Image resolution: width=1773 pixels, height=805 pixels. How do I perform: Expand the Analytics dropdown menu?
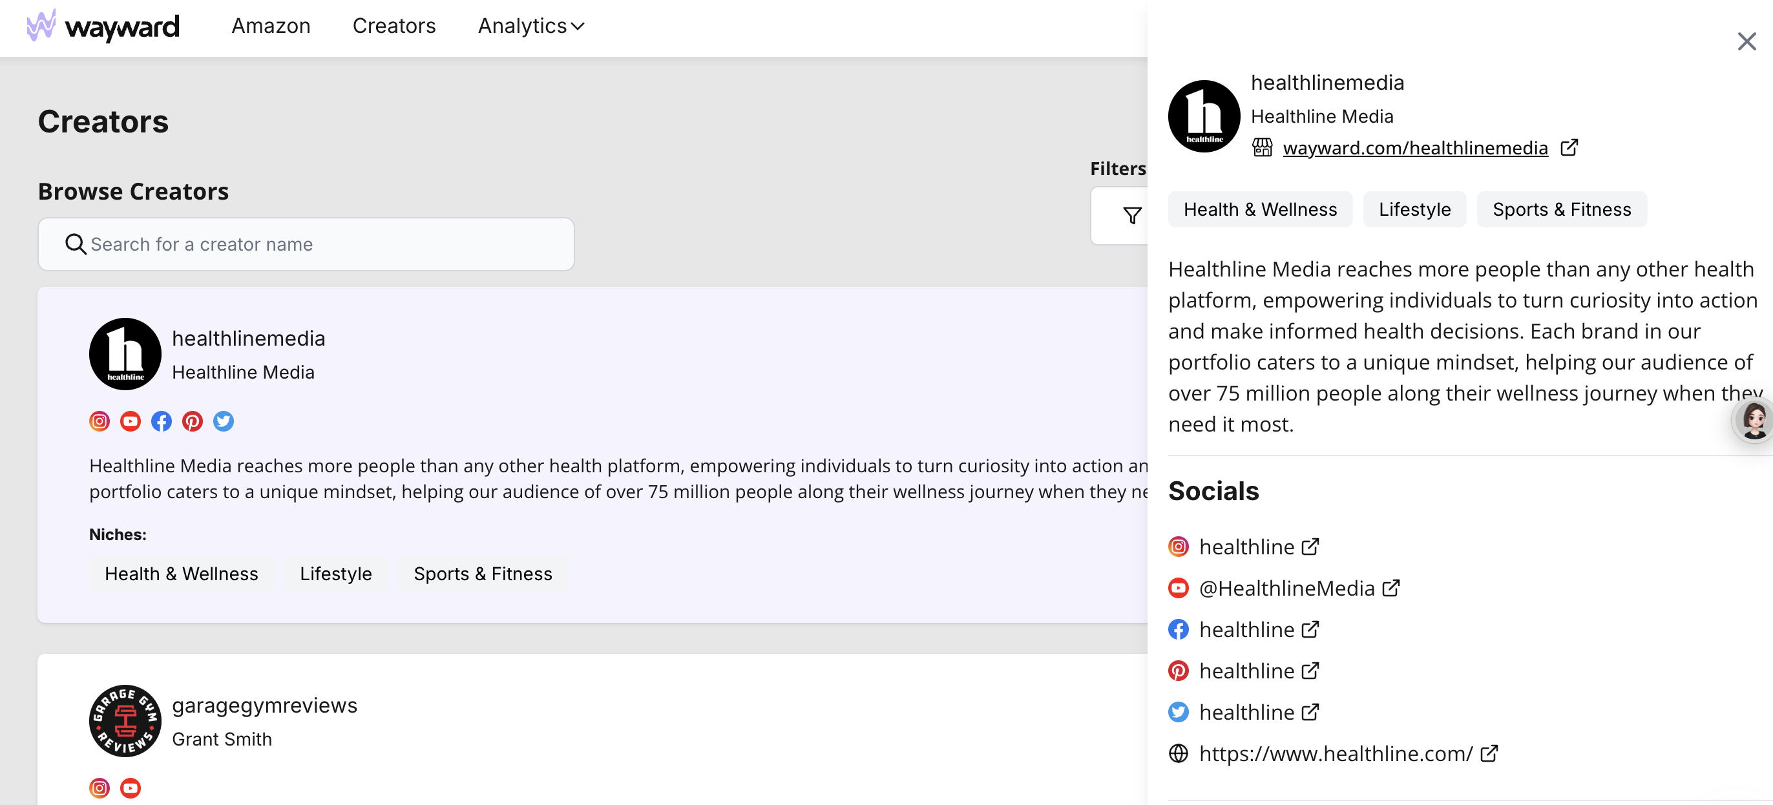pos(530,26)
